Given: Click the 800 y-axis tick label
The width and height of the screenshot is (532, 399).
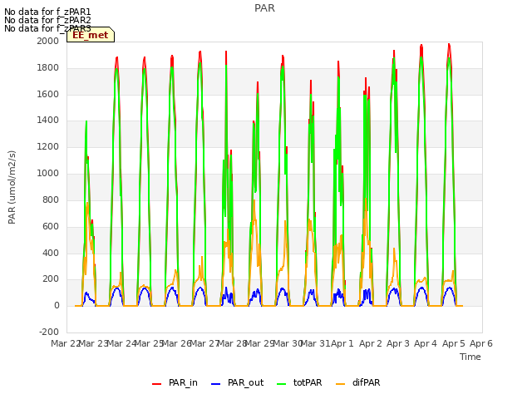Looking at the screenshot, I should point(51,199).
